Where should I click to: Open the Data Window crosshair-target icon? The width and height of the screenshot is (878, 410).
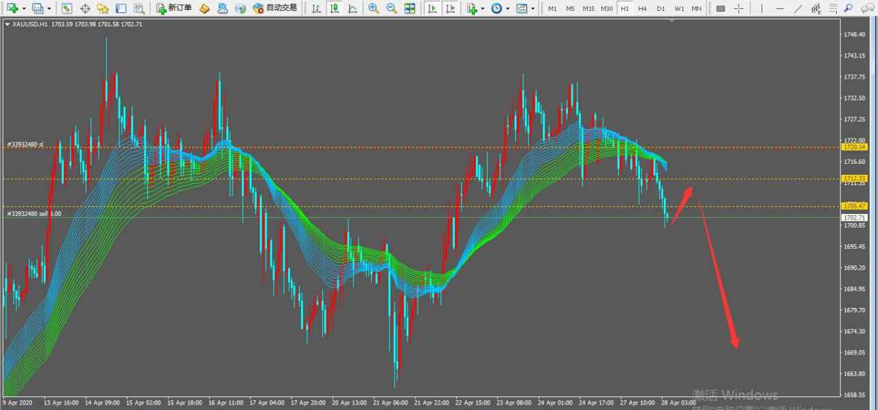85,8
